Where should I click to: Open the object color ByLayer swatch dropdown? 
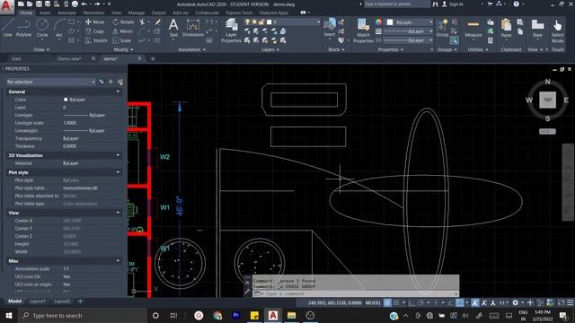(410, 22)
